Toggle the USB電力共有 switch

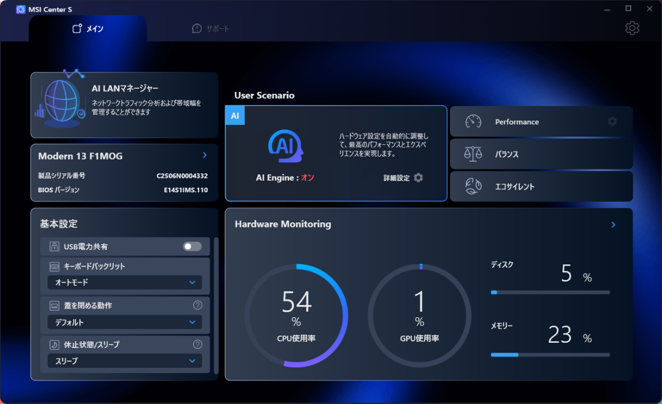tap(193, 247)
